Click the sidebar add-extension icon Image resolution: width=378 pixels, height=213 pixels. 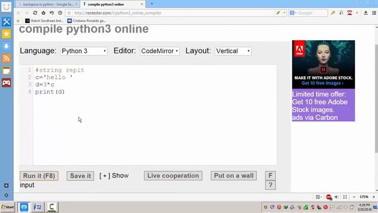pyautogui.click(x=6, y=185)
